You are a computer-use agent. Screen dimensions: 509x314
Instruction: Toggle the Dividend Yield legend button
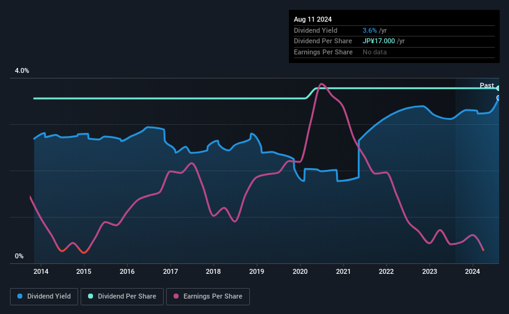44,297
